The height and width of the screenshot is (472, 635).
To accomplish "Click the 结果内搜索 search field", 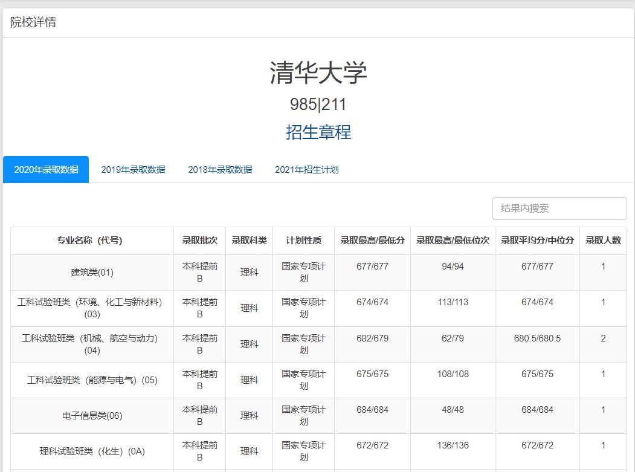I will (559, 209).
